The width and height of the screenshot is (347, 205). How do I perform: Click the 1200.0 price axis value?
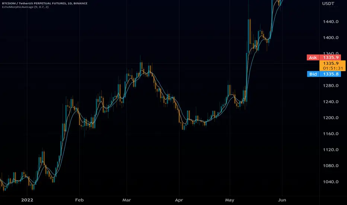331,118
